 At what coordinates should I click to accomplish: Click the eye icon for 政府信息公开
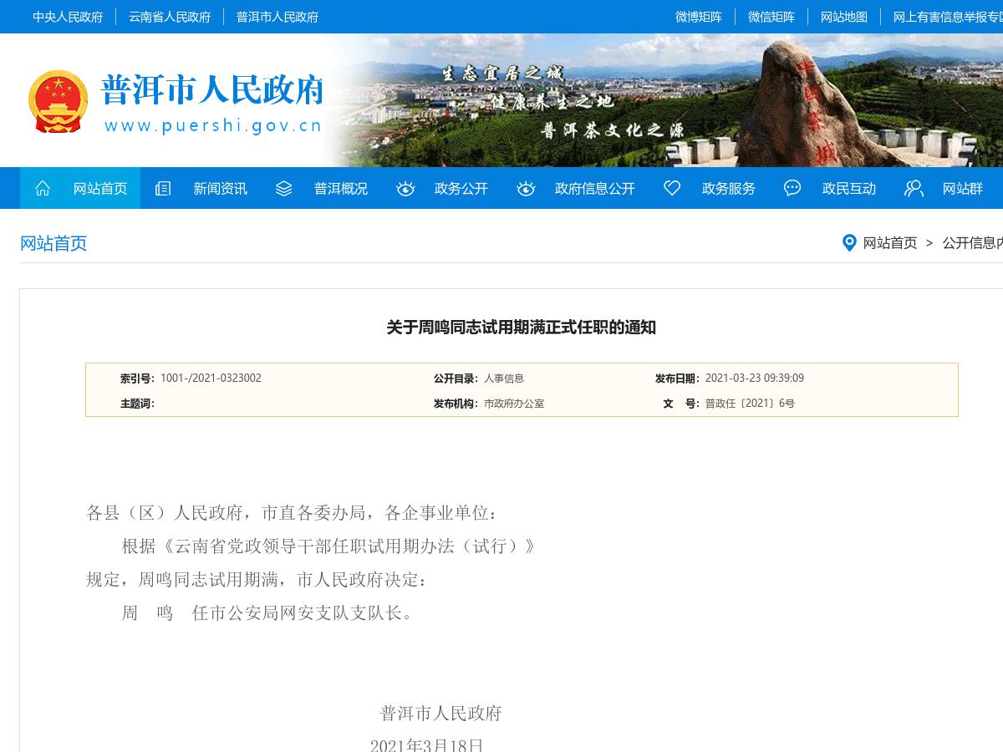click(526, 188)
